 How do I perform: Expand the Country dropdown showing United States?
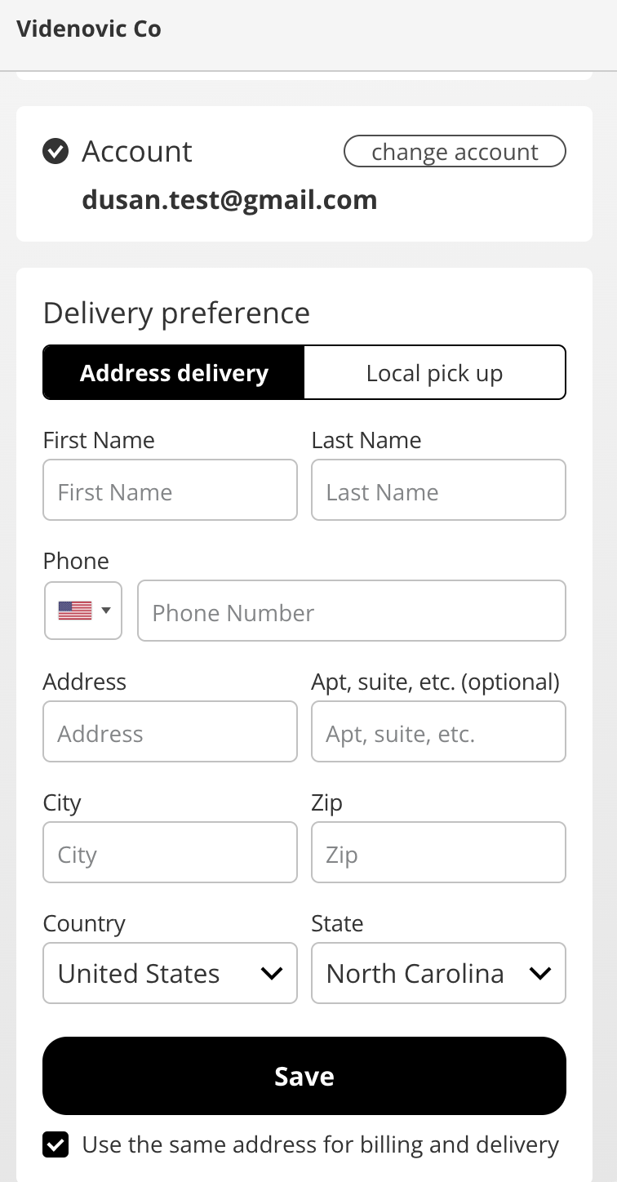[170, 973]
